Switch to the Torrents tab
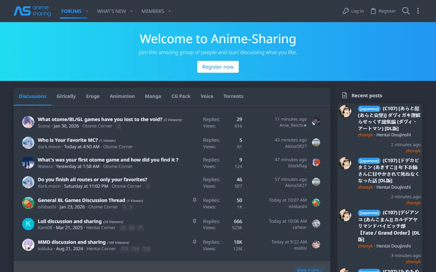Viewport: 436px width, 272px height. [233, 96]
